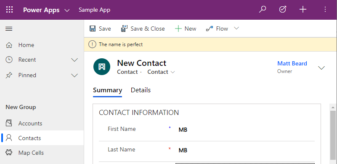
Task: Open the app launcher waffle icon
Action: pyautogui.click(x=9, y=10)
